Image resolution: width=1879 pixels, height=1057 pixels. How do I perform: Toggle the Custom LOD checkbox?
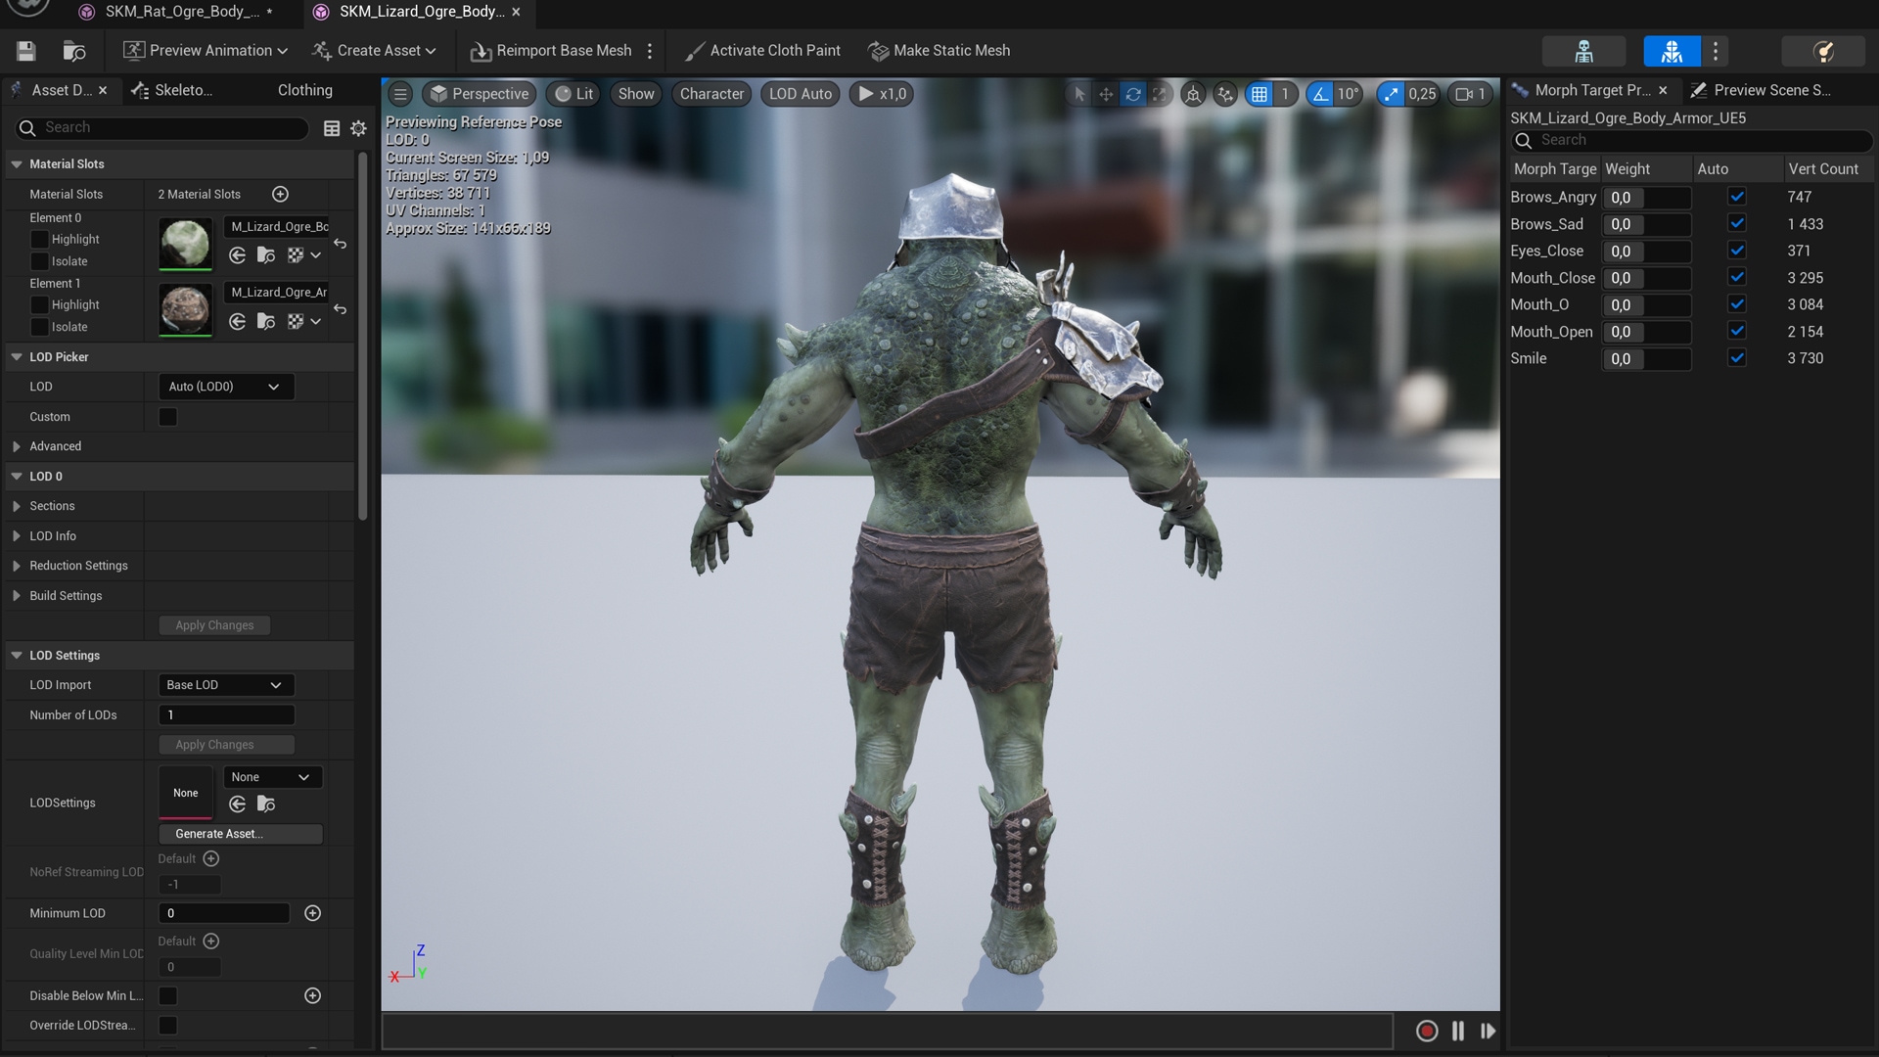click(x=168, y=417)
